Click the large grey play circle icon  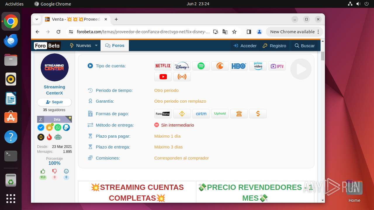[301, 69]
